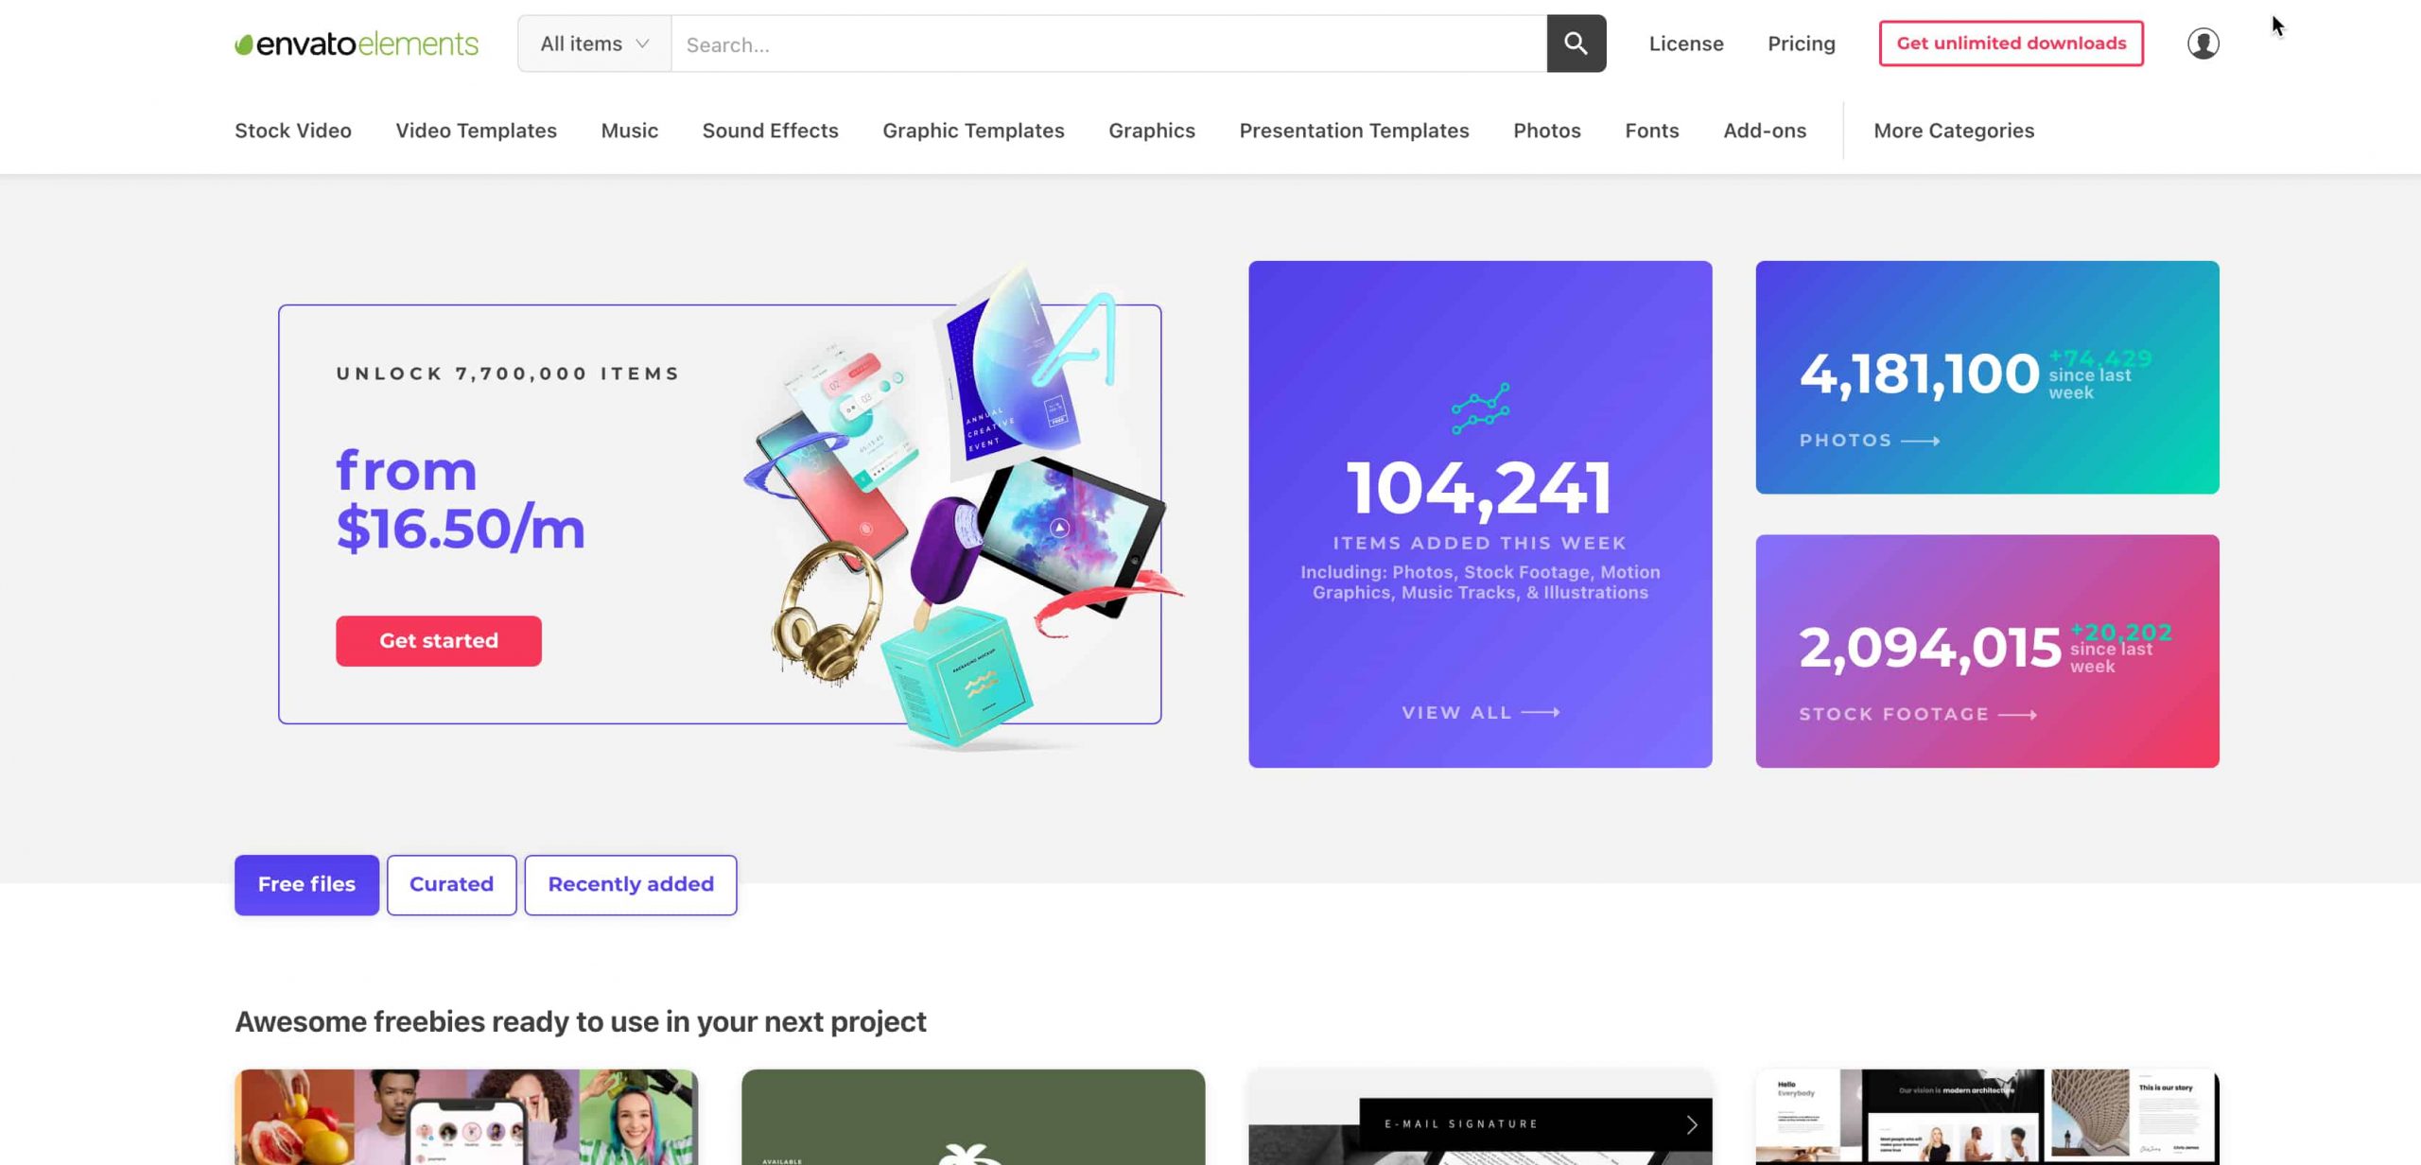The width and height of the screenshot is (2421, 1165).
Task: Open the Pricing link
Action: coord(1801,43)
